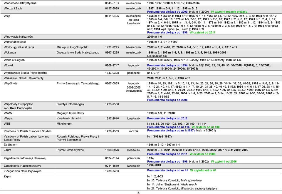Click ISSN 0324-8194

point(112,158)
